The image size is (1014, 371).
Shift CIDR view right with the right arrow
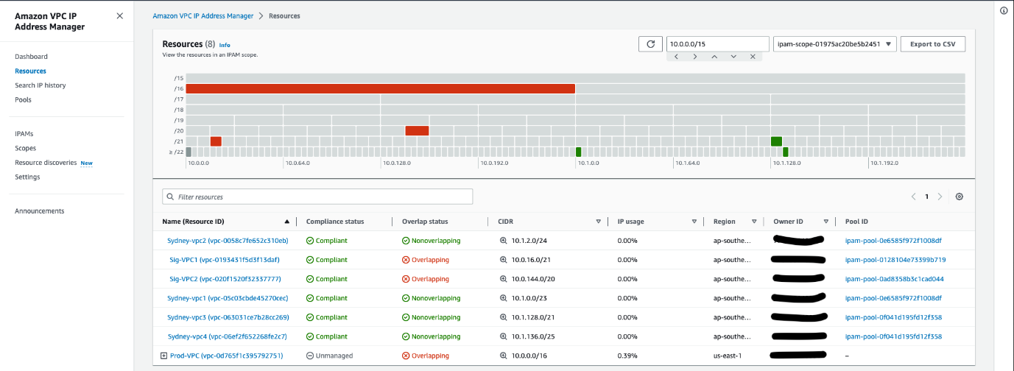click(695, 57)
